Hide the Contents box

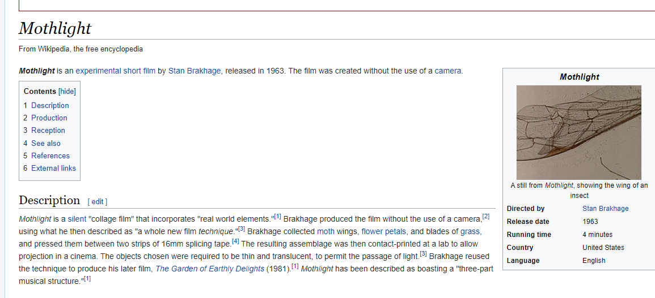pyautogui.click(x=67, y=91)
